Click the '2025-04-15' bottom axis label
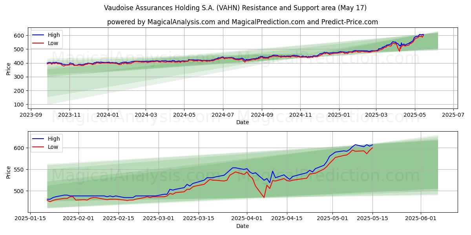 coord(287,219)
